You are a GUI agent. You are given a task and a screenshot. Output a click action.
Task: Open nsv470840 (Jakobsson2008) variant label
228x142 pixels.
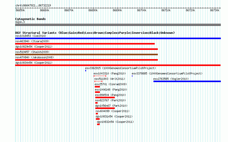[x=35, y=57]
